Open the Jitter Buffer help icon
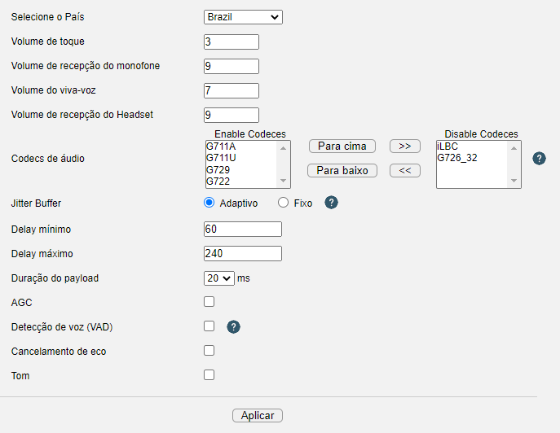This screenshot has width=560, height=433. pyautogui.click(x=331, y=203)
